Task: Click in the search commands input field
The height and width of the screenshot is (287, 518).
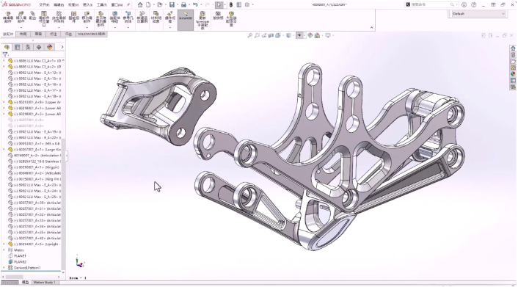Action: pos(431,4)
